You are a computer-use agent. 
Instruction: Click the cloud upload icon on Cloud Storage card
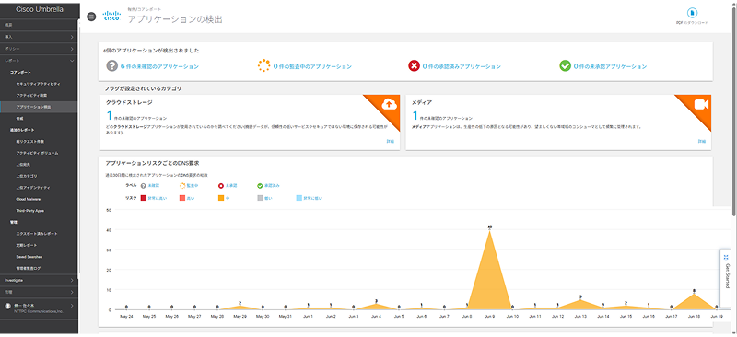click(x=389, y=104)
